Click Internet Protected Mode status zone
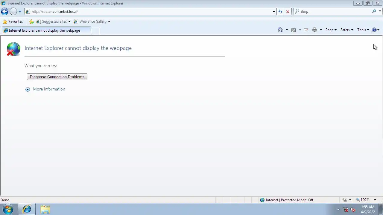Image resolution: width=383 pixels, height=215 pixels. [286, 200]
